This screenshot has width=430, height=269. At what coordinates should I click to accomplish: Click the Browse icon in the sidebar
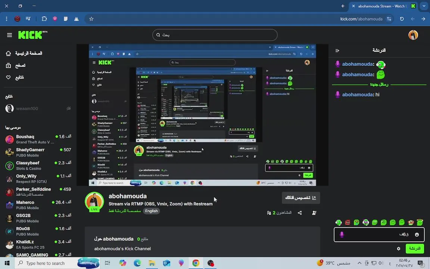coord(9,65)
